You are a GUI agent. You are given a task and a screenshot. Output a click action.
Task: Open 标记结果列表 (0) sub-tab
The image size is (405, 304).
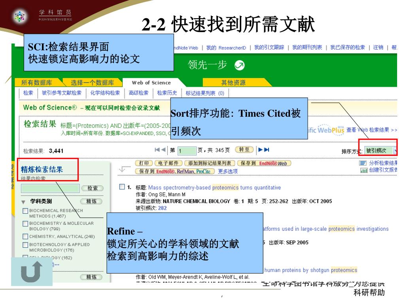click(205, 93)
